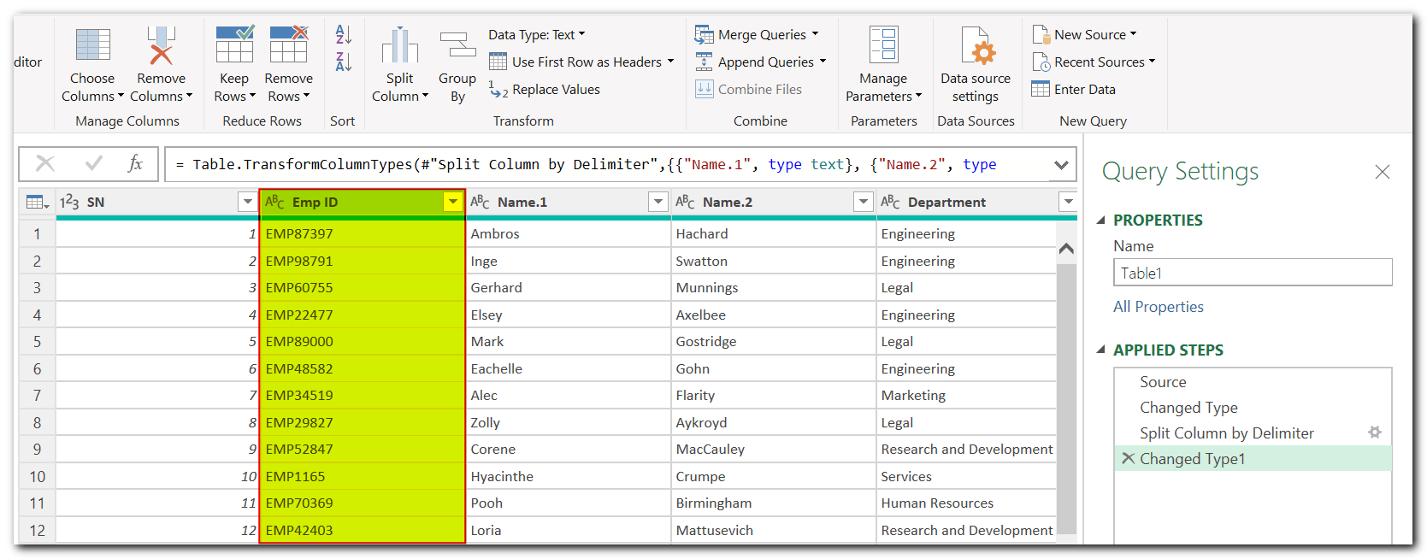Select the Source applied step
The image size is (1427, 559).
coord(1253,382)
